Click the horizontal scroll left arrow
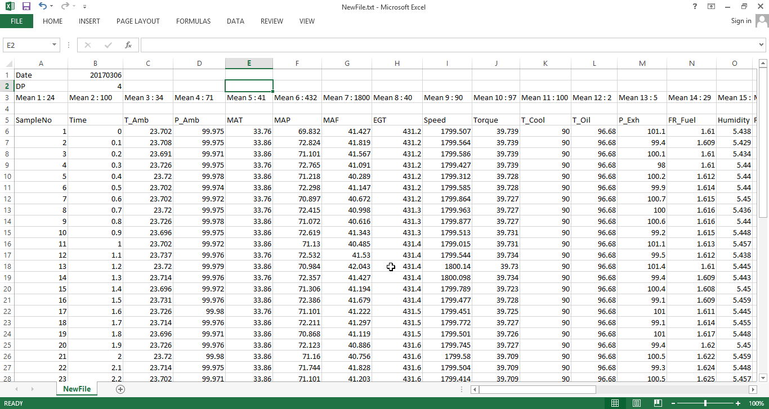This screenshot has height=409, width=769. point(475,389)
